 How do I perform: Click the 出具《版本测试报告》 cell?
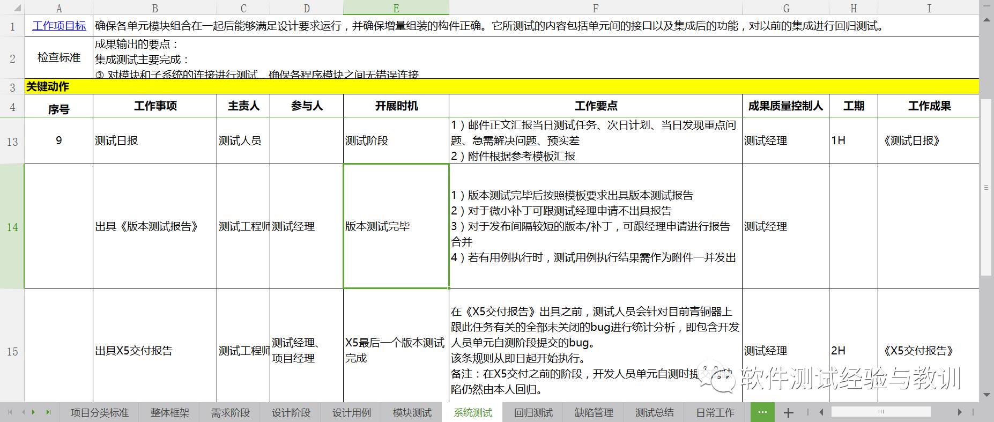point(155,226)
